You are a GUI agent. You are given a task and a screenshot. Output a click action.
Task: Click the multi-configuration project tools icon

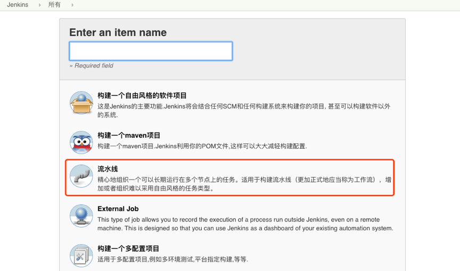81,255
